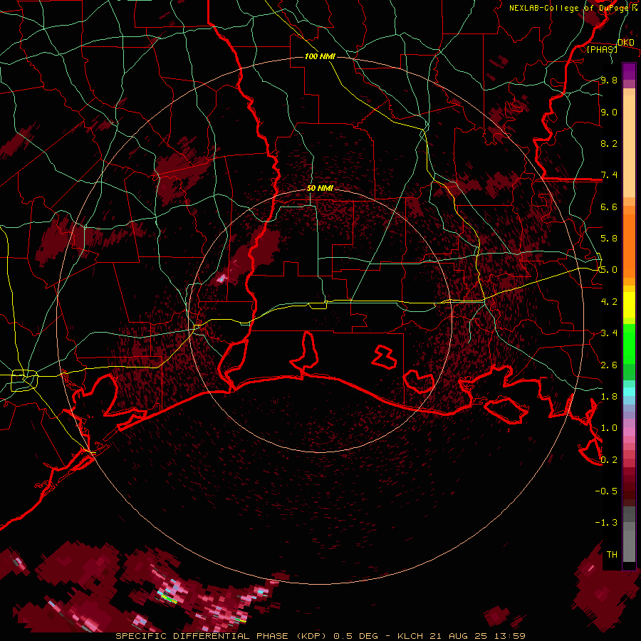Click the 0.2 value on the scale
The width and height of the screenshot is (641, 641).
(609, 460)
